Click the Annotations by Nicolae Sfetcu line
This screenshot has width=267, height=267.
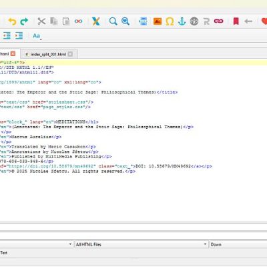coord(49,152)
